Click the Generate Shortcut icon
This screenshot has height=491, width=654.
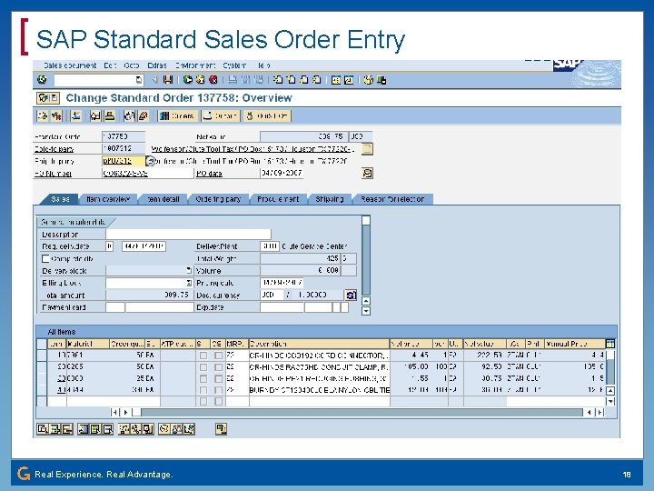click(x=349, y=80)
